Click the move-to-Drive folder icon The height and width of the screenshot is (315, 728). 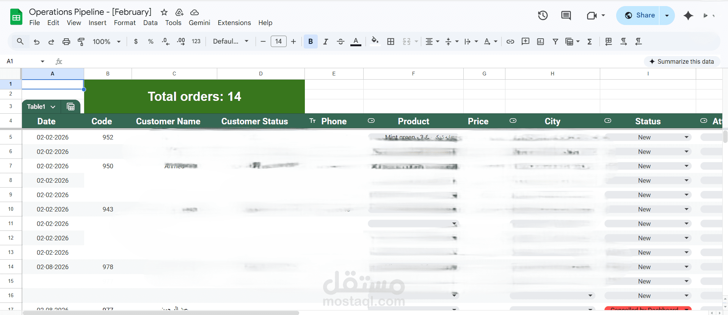(x=179, y=12)
